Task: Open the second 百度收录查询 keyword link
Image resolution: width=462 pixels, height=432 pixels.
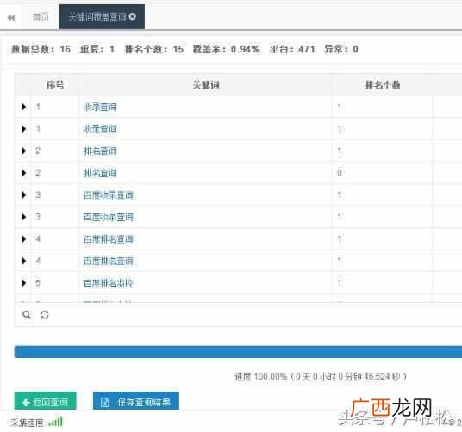Action: (x=108, y=218)
